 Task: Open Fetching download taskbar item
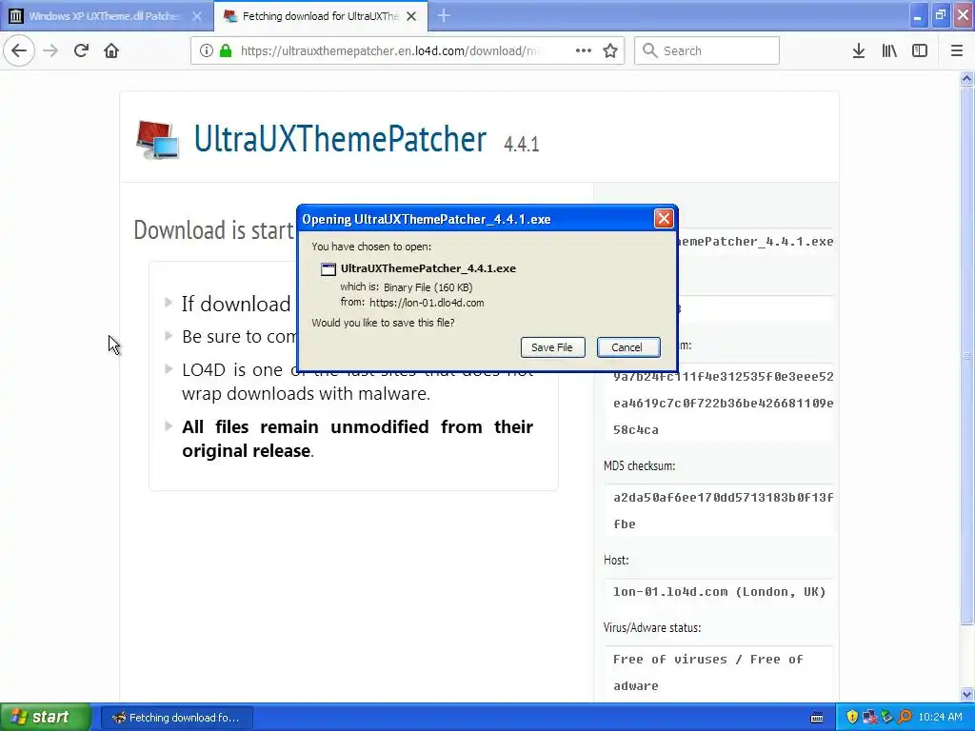[x=176, y=718]
